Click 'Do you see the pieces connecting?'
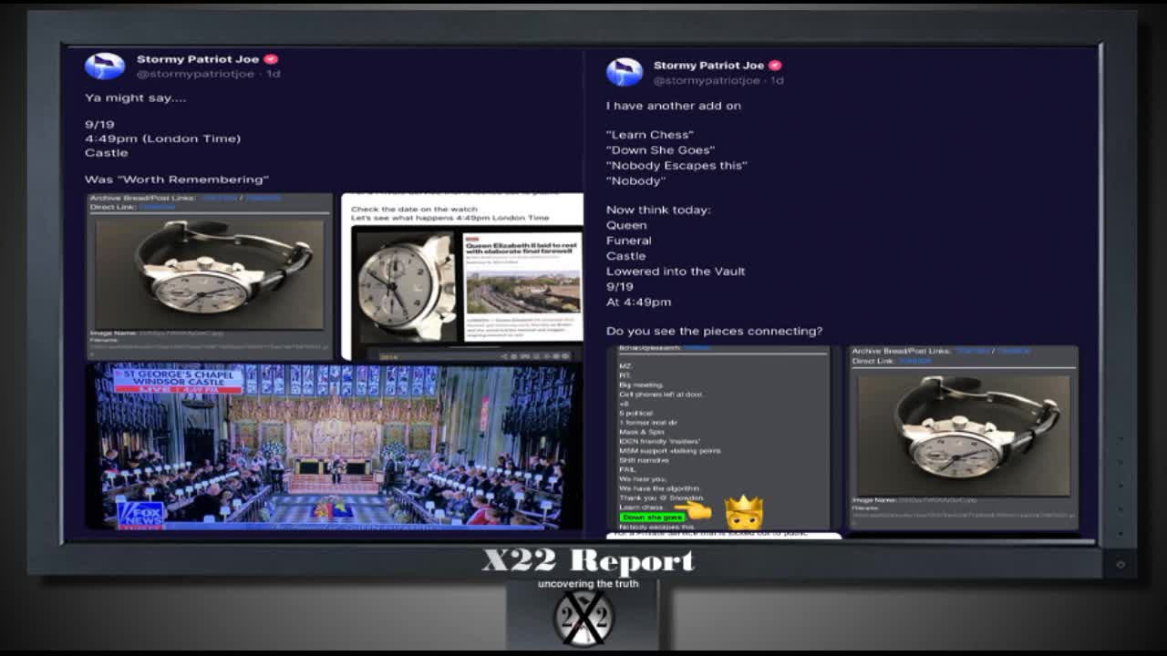 [x=714, y=331]
